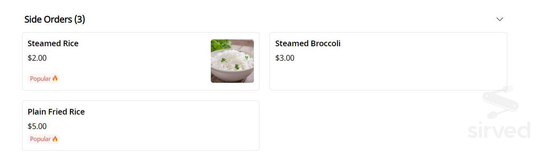Collapse the Side Orders section chevron

pos(500,19)
